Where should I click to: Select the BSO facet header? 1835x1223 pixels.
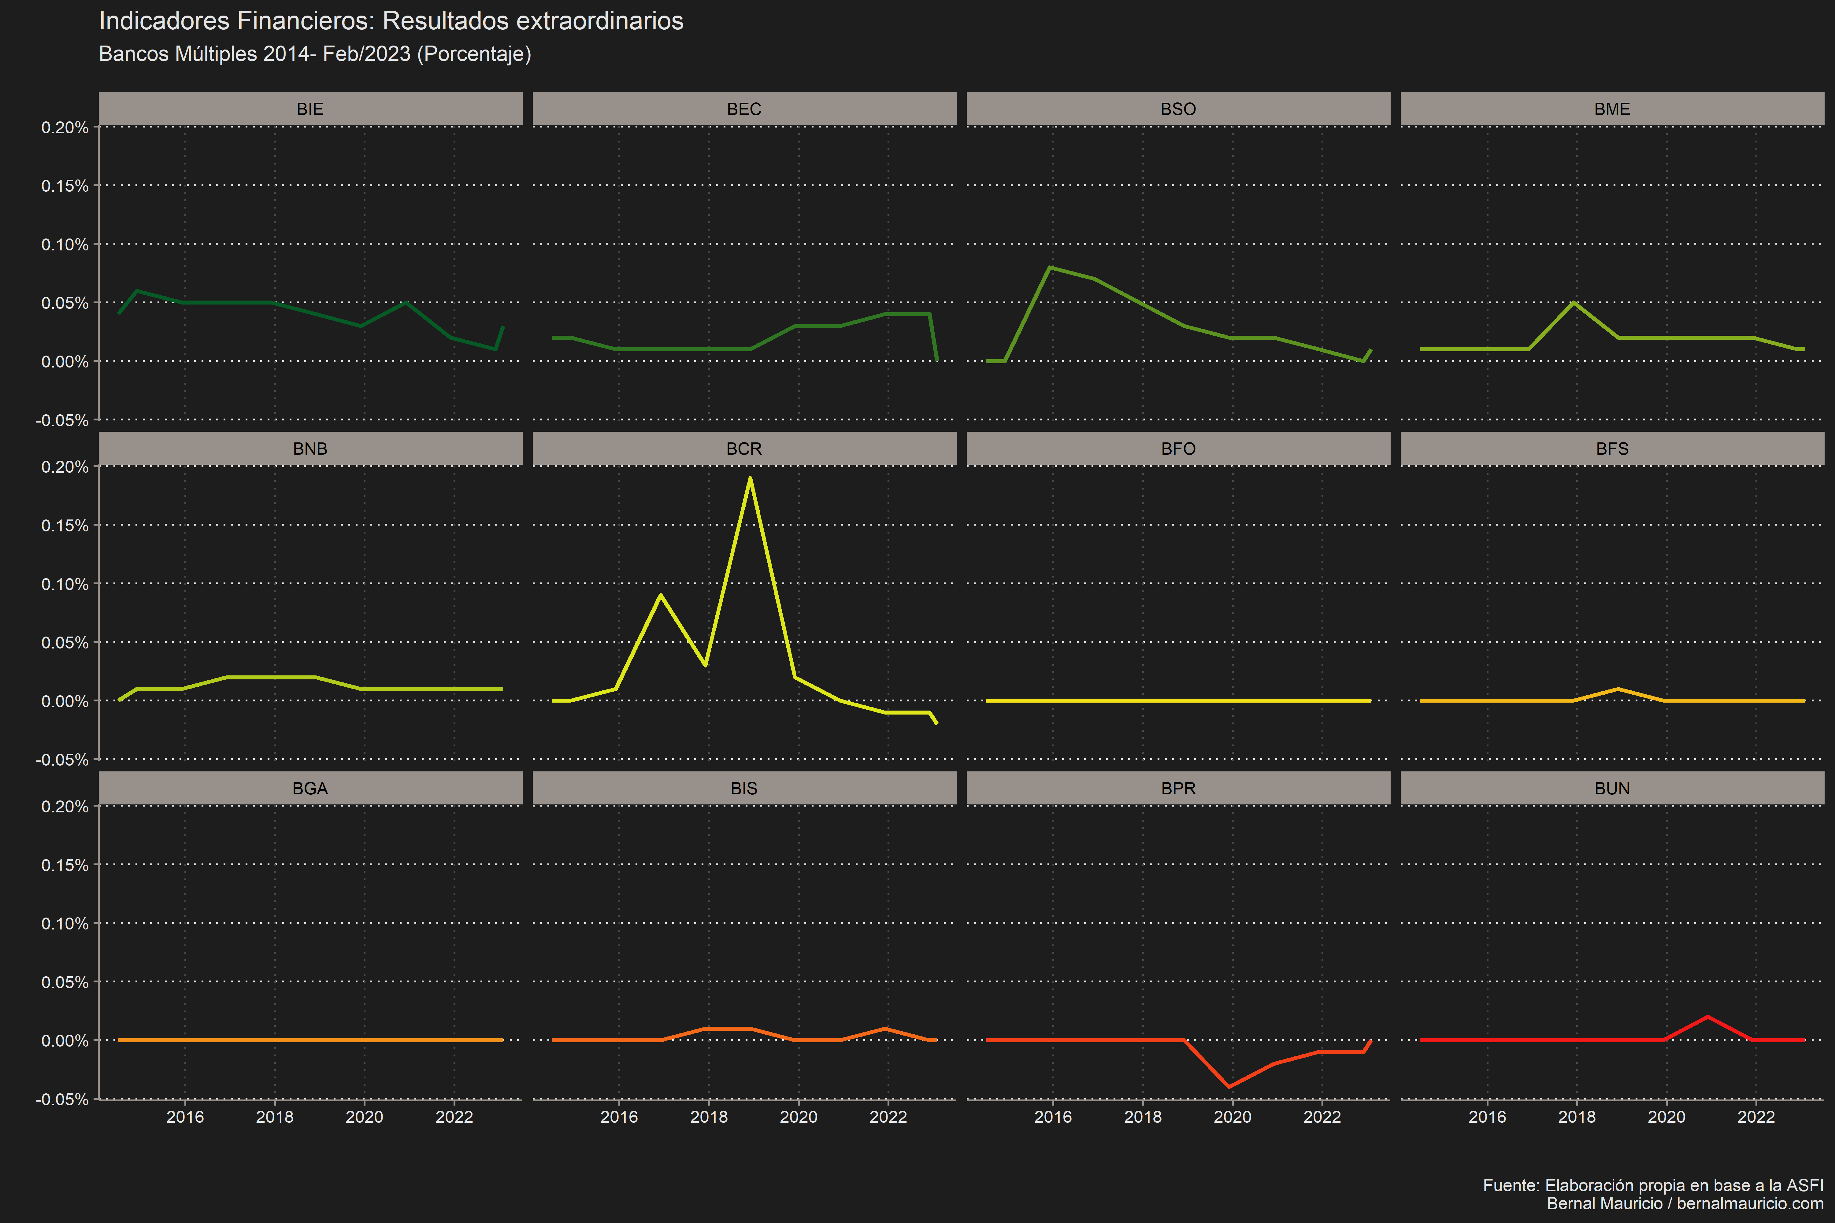(x=1178, y=109)
